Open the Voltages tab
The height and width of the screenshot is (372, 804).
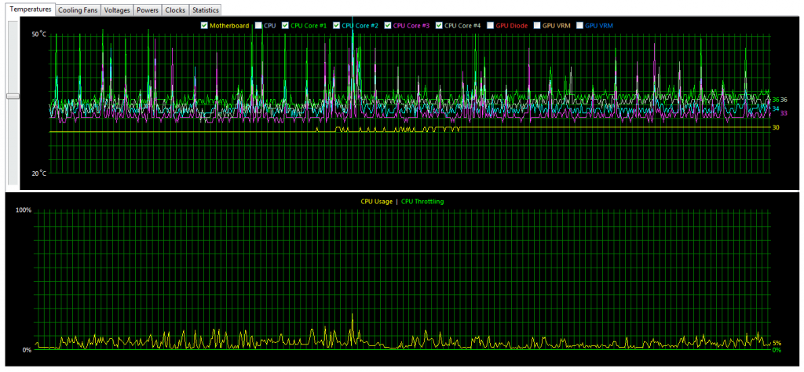coord(117,9)
